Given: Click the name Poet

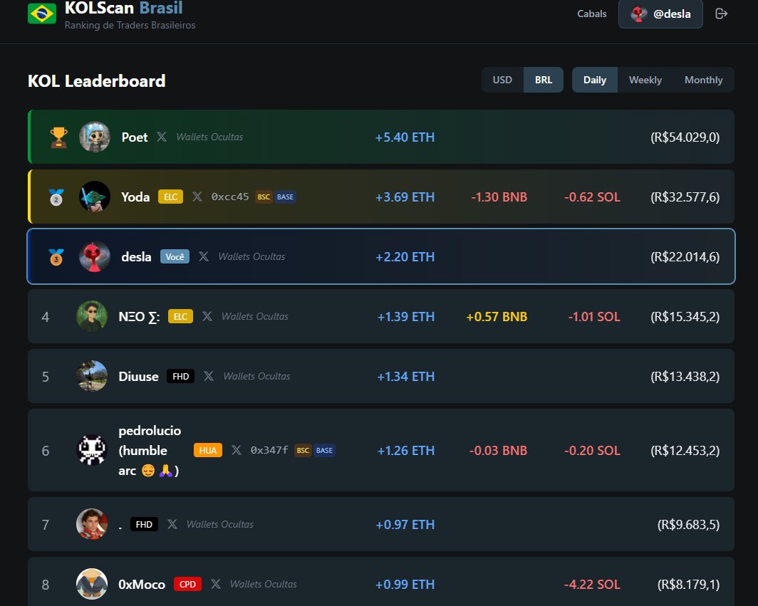Looking at the screenshot, I should click(x=135, y=137).
